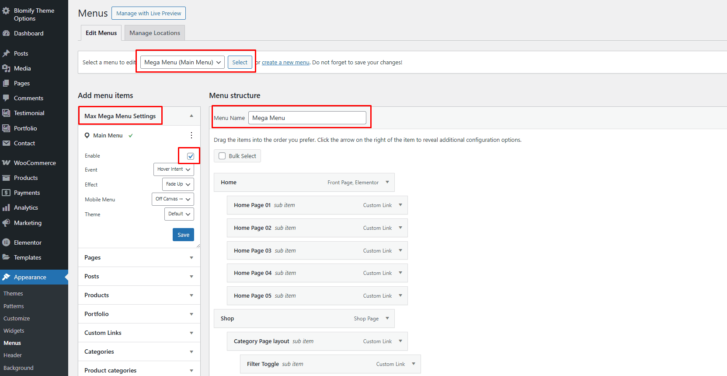Expand the Home Page 03 item settings

[x=400, y=250]
